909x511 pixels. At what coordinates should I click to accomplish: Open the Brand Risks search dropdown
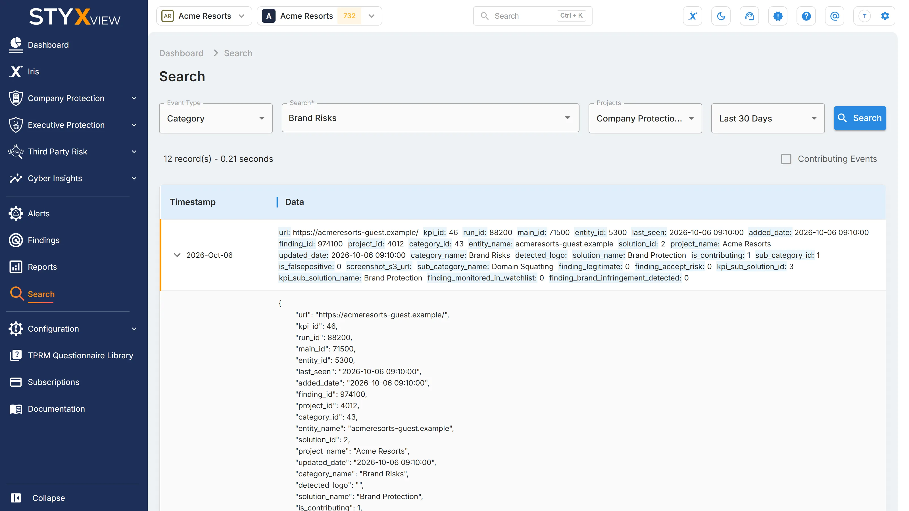tap(430, 118)
